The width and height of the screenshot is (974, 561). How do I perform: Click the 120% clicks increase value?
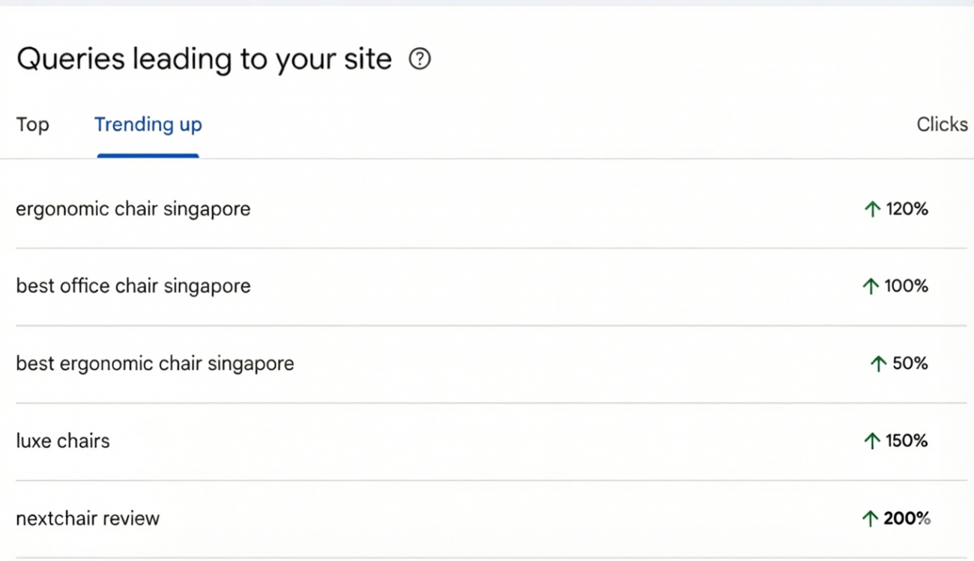[907, 210]
